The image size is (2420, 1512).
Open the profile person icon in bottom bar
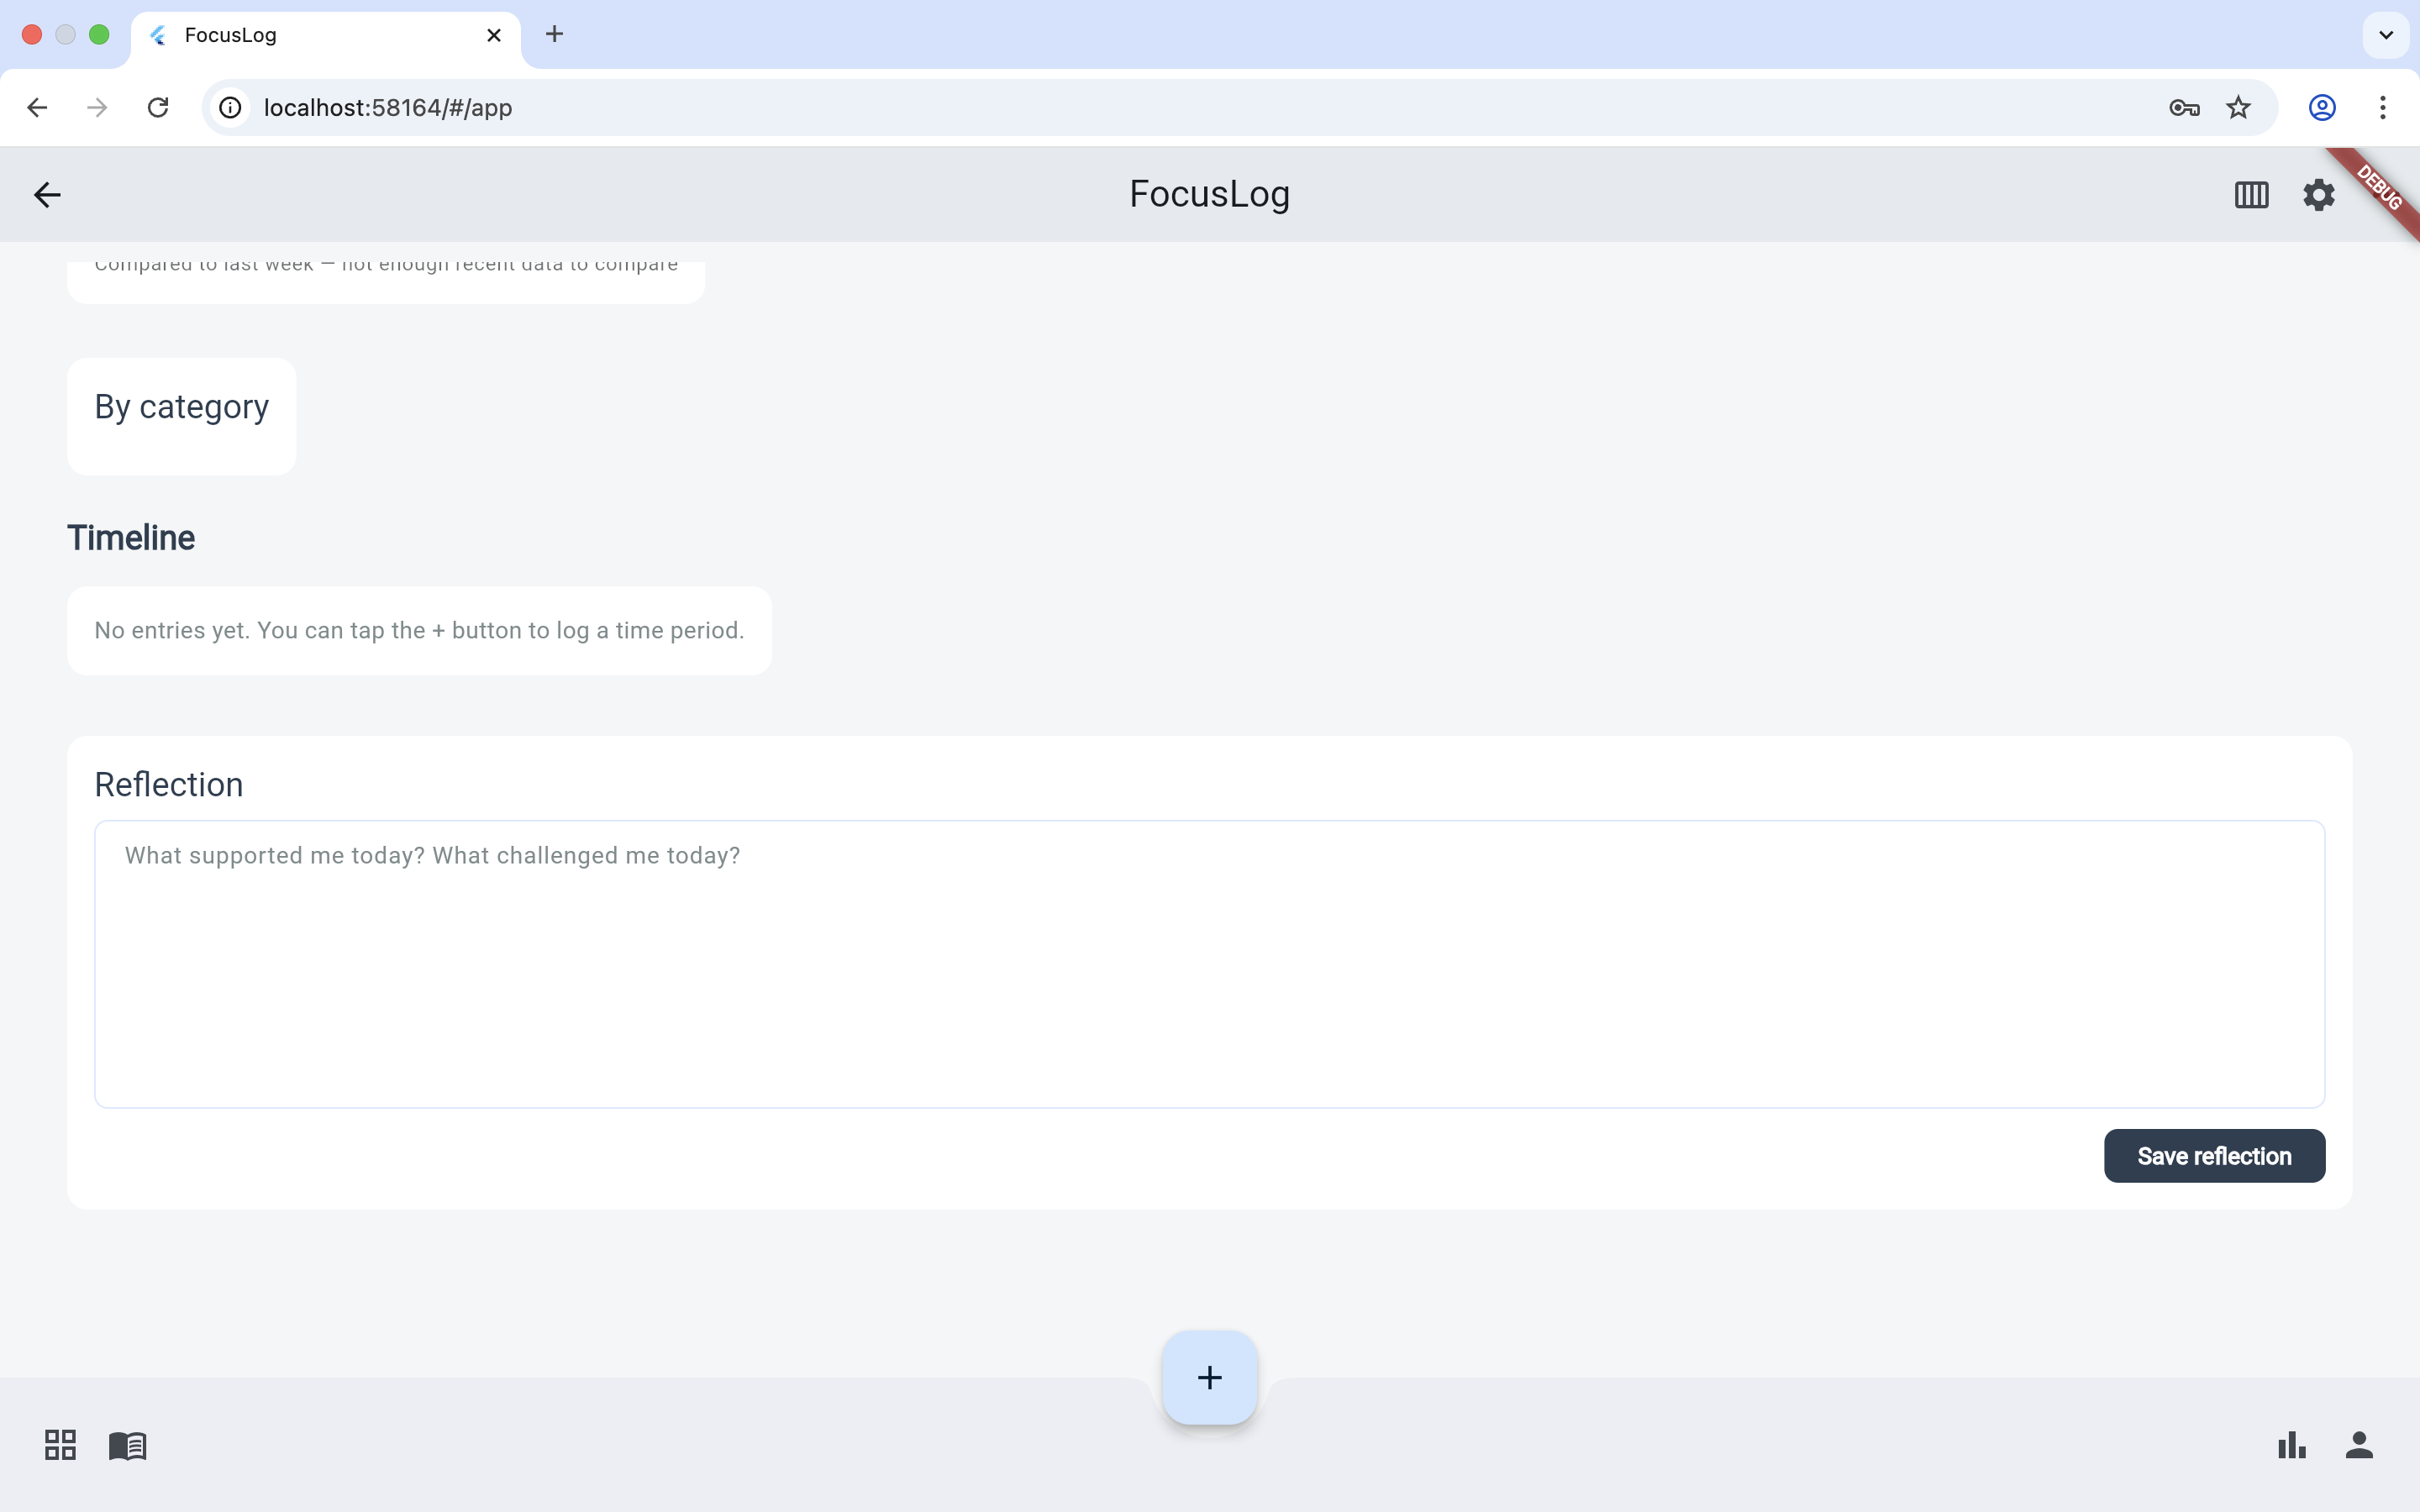point(2359,1445)
